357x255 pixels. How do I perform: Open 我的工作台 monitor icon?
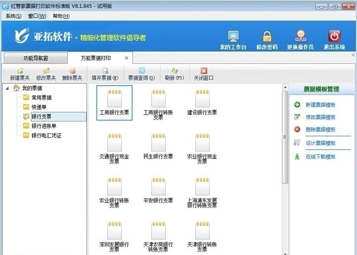(233, 36)
